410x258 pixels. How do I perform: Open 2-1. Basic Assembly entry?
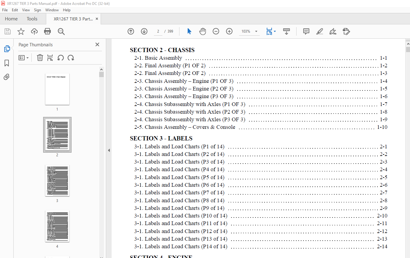(x=261, y=58)
